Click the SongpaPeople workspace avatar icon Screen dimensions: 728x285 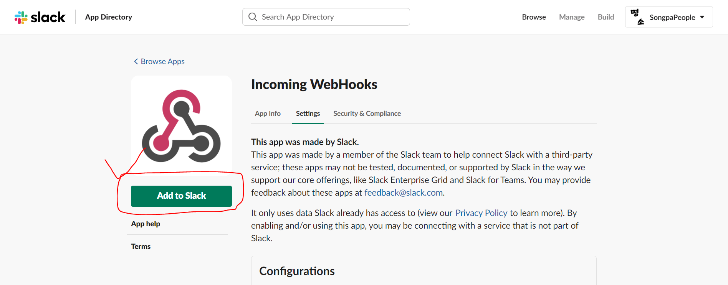tap(637, 17)
